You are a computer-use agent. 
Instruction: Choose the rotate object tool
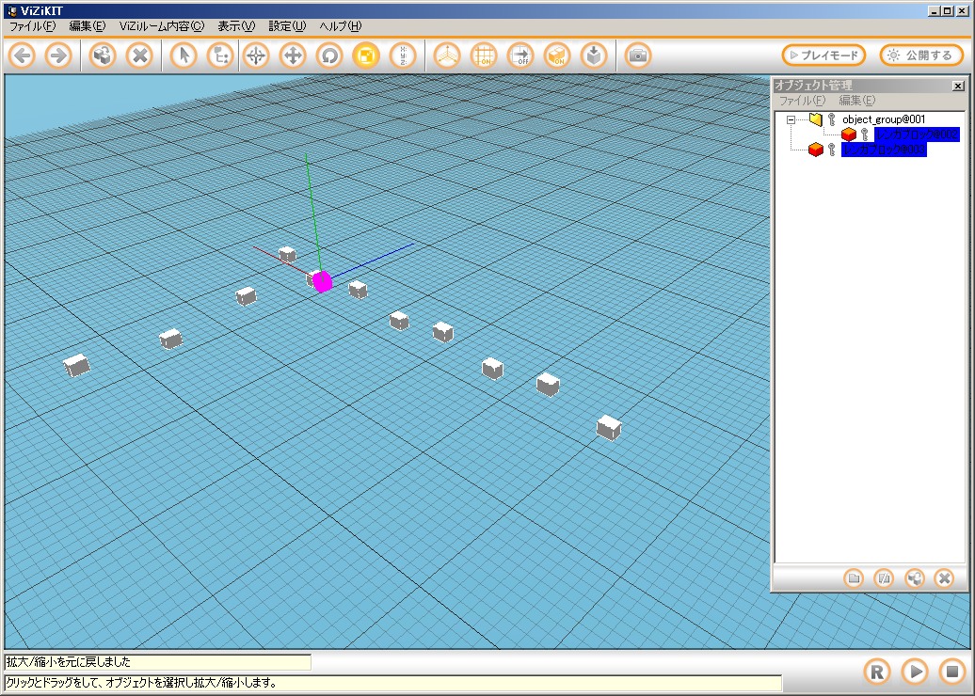click(x=329, y=55)
